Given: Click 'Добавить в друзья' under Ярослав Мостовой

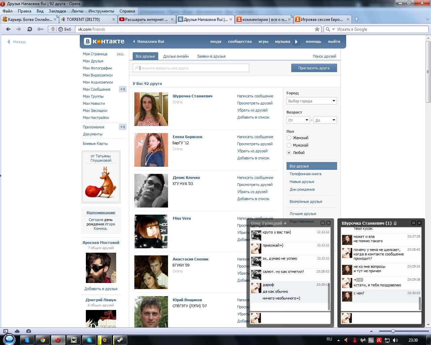Looking at the screenshot, I should tap(101, 289).
